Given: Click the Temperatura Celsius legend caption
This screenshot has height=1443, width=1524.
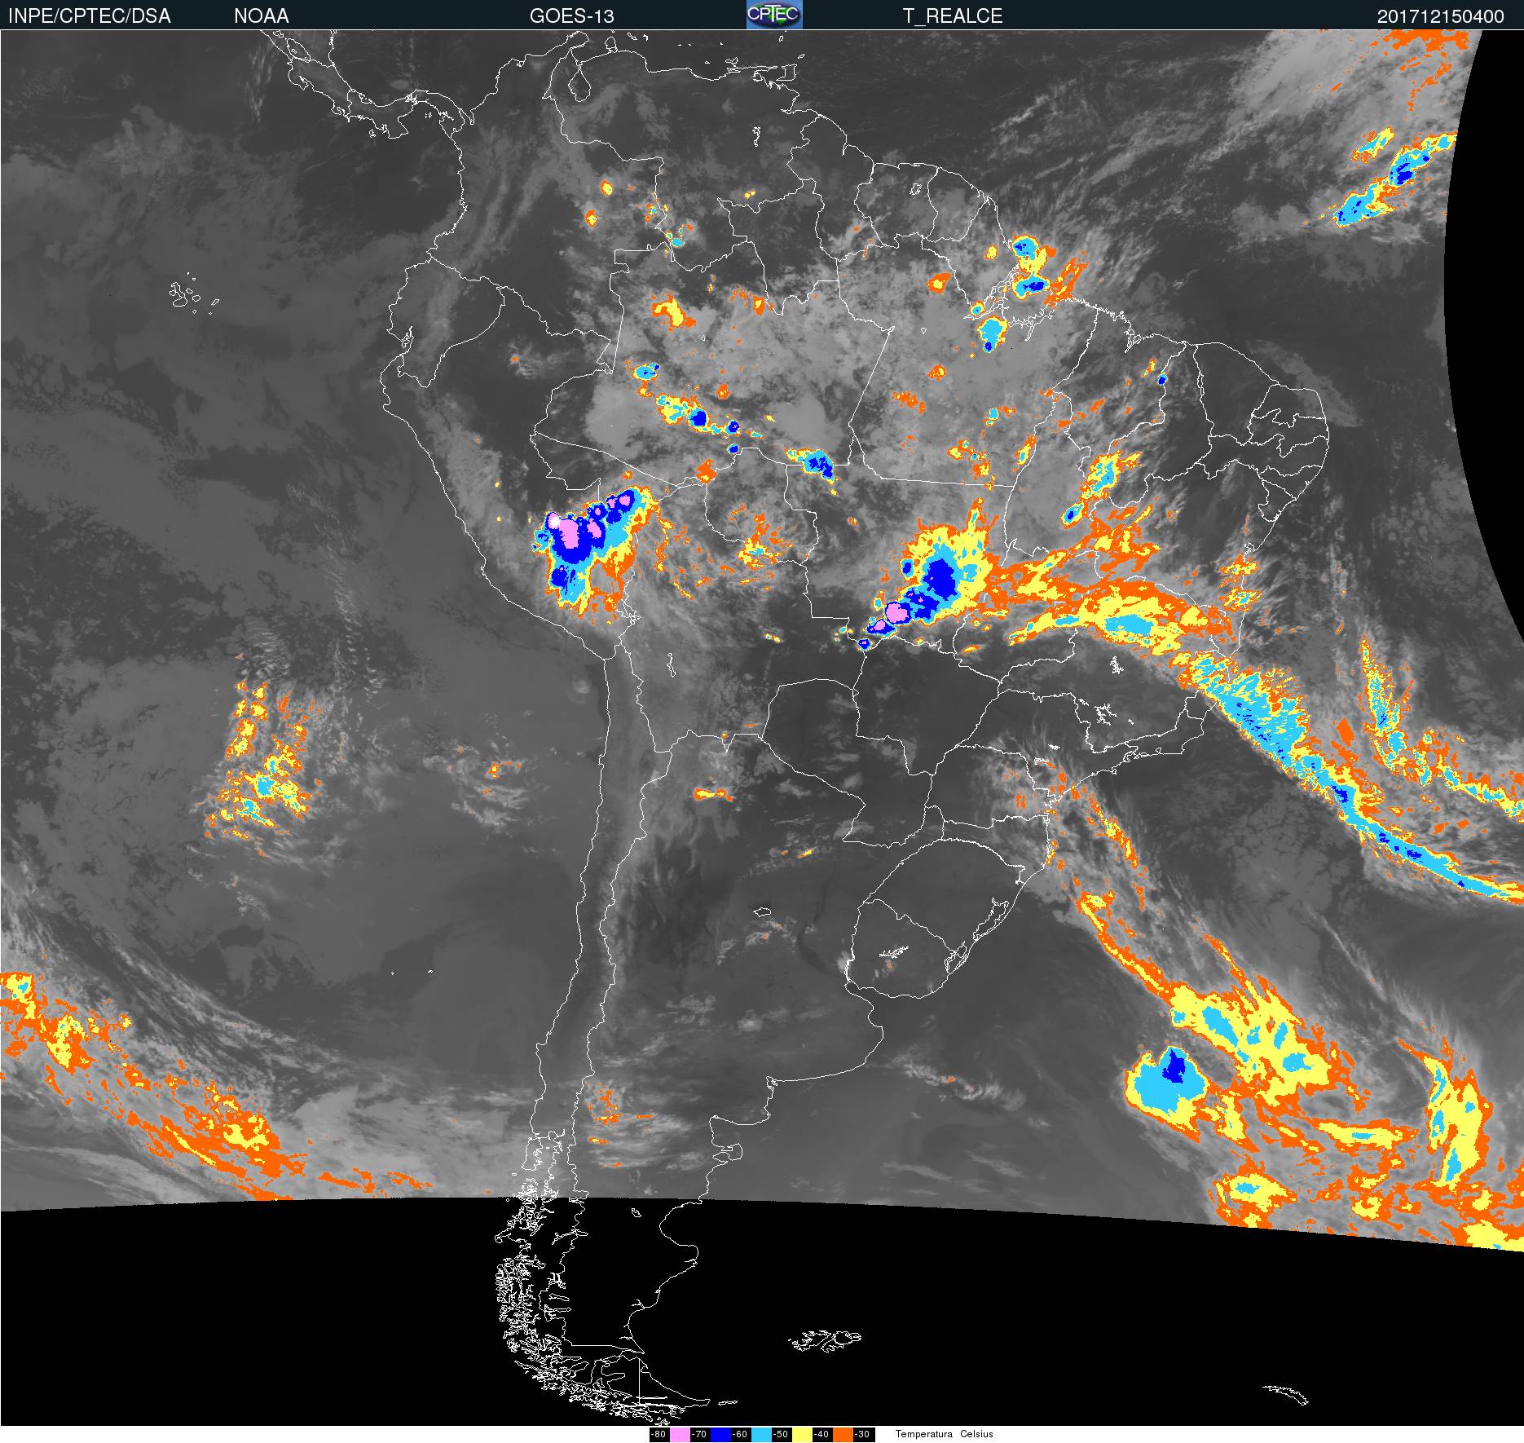Looking at the screenshot, I should tap(945, 1434).
